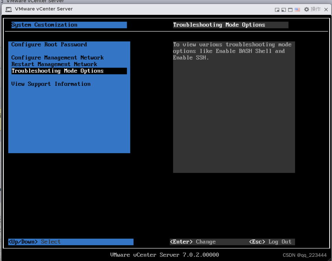332x261 pixels.
Task: Close the vCenter console with the X icon
Action: (326, 10)
